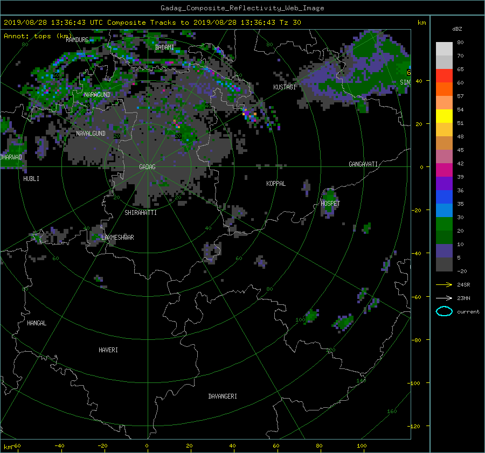The height and width of the screenshot is (453, 485).
Task: Click the NARAGUND city label
Action: point(97,95)
